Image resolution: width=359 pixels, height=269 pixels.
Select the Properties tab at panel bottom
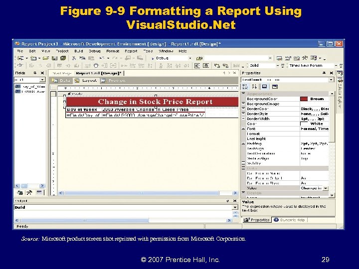256,220
